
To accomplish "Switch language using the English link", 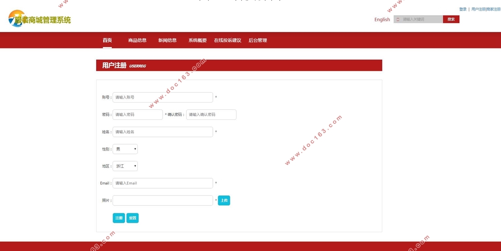I will click(x=381, y=19).
